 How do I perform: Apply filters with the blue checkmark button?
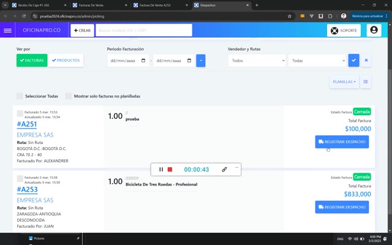pyautogui.click(x=354, y=61)
